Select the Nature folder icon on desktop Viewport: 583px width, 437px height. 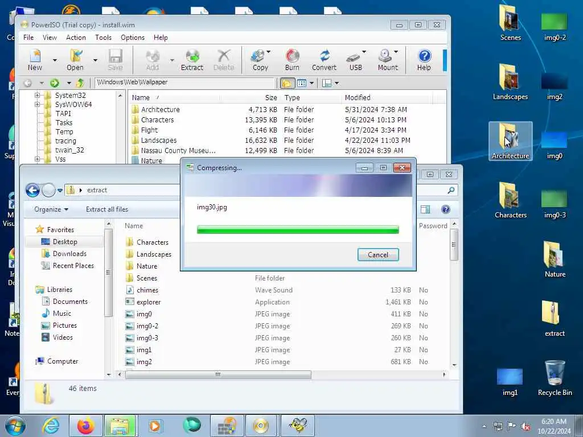tap(555, 259)
